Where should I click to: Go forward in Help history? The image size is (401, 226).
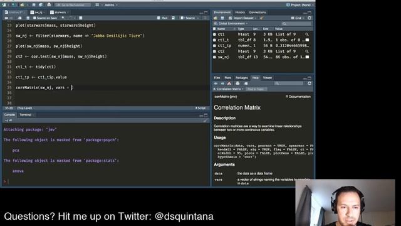[x=222, y=83]
